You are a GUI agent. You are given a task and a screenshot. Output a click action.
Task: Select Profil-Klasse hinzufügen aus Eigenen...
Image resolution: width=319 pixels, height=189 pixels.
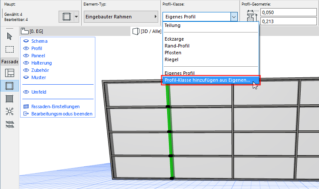(x=211, y=80)
